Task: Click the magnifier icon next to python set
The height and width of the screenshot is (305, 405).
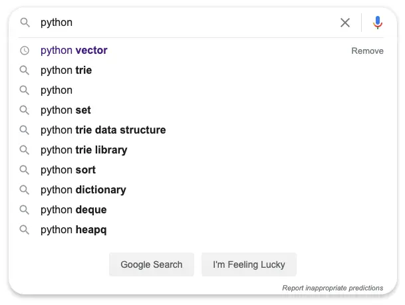Action: pyautogui.click(x=25, y=110)
